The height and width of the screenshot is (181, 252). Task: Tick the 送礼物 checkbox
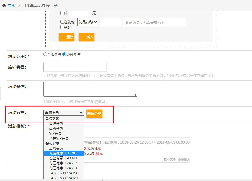point(62,22)
